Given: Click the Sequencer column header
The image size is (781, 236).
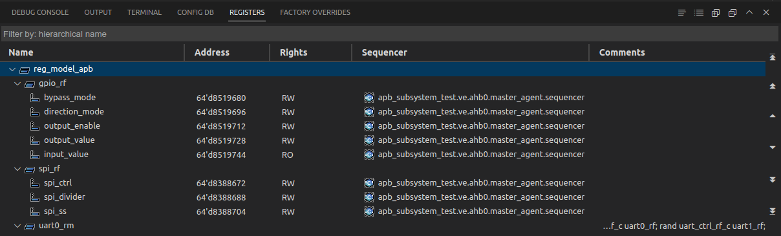Looking at the screenshot, I should (x=471, y=52).
